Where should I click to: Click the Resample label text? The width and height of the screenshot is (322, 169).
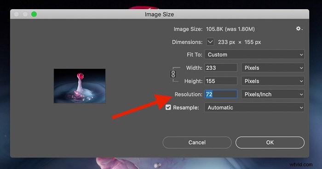[x=186, y=107]
